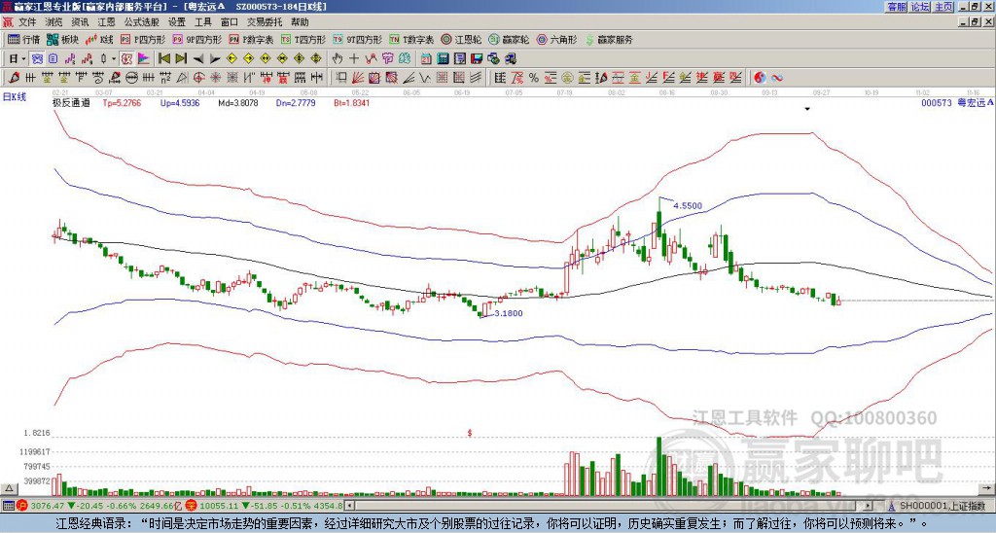Click the floppy disk save icon
Image resolution: width=996 pixels, height=533 pixels.
click(477, 59)
